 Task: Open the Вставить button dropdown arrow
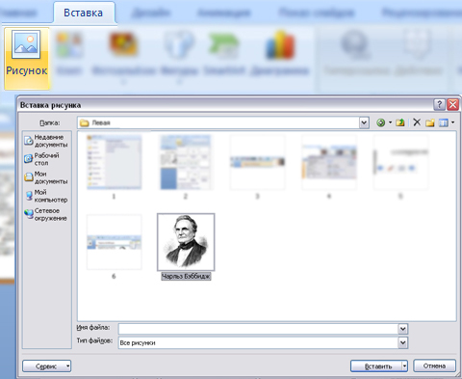point(405,365)
